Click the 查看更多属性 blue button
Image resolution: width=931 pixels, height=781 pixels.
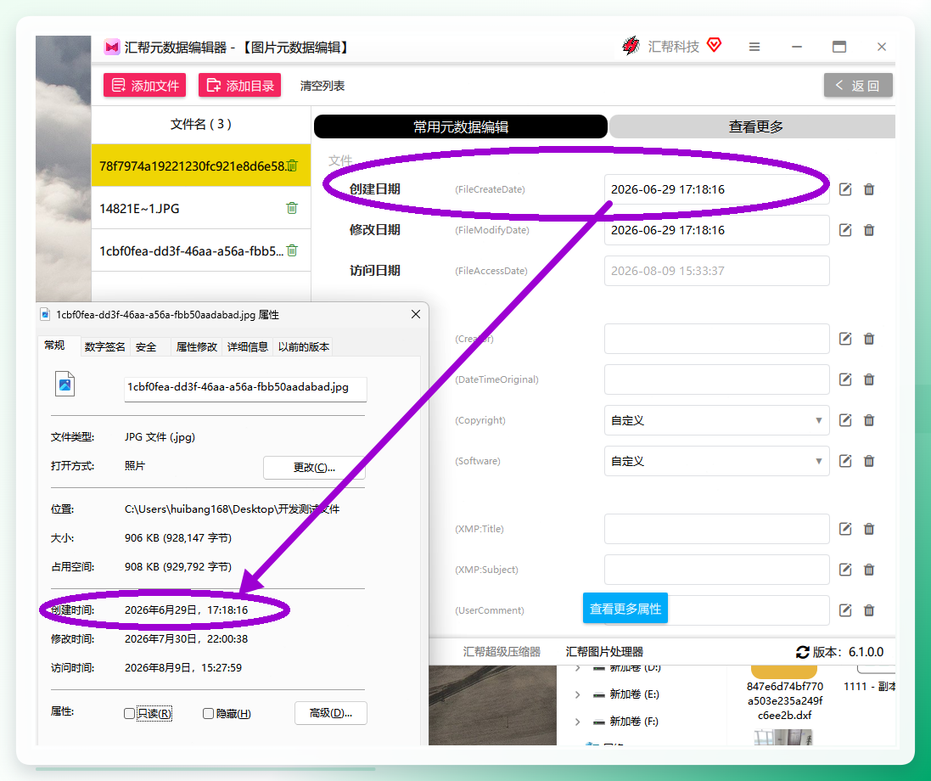click(x=625, y=608)
